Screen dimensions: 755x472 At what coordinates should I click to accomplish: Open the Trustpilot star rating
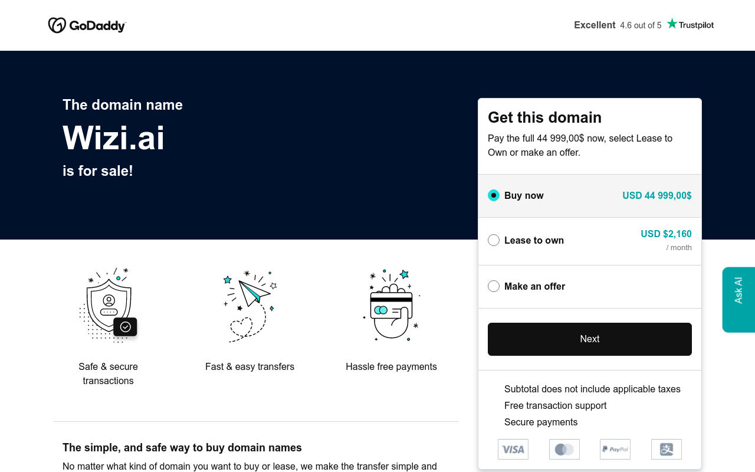click(x=690, y=24)
